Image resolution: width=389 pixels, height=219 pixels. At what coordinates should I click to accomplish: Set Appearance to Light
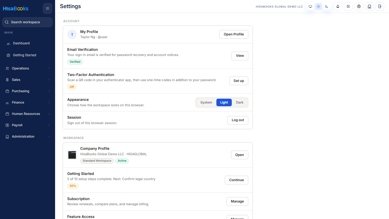[x=224, y=102]
